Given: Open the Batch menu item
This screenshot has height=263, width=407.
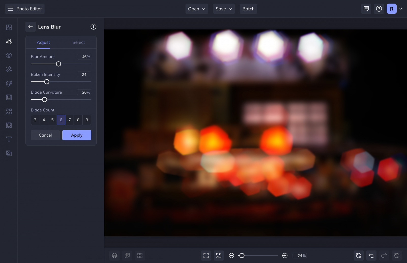Looking at the screenshot, I should tap(248, 9).
